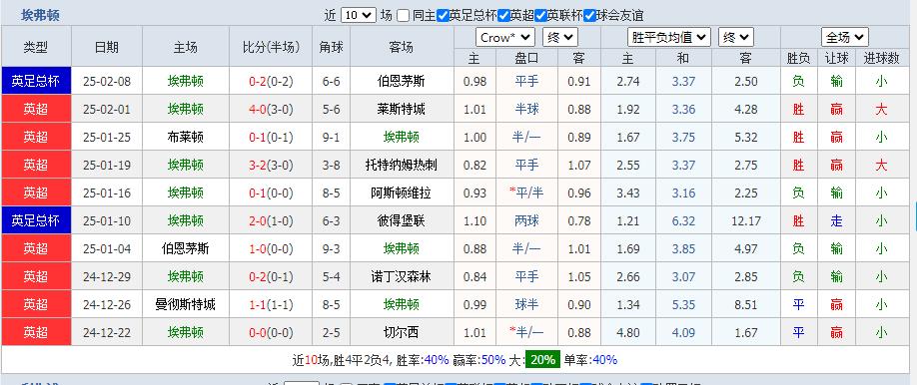Image resolution: width=917 pixels, height=385 pixels.
Task: Click the corner count 2-5
Action: [x=331, y=333]
